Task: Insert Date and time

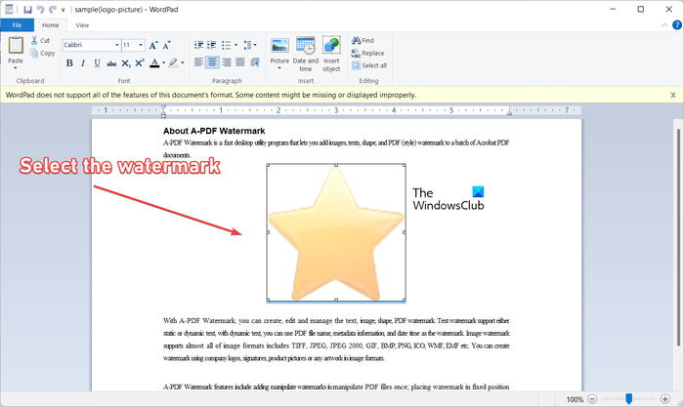Action: 305,54
